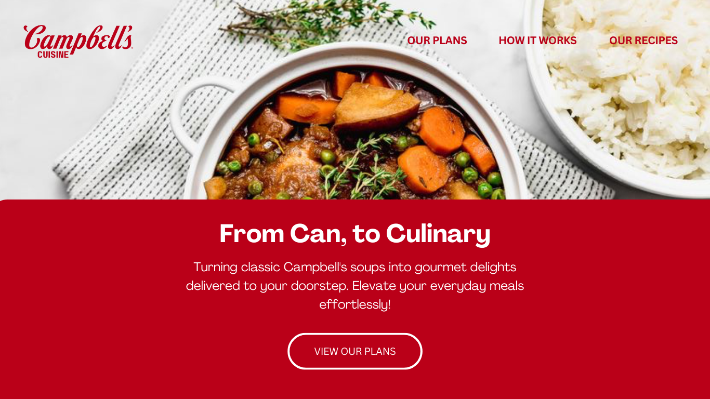
Task: Click the word Culinary in the headline
Action: [x=438, y=233]
